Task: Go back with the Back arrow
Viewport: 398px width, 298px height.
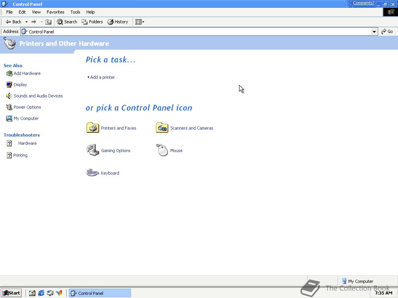Action: click(x=14, y=22)
